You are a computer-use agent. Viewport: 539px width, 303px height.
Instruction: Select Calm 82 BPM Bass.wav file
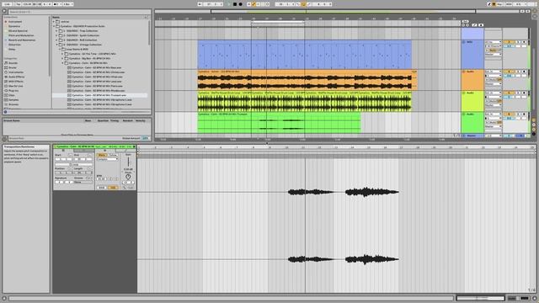click(97, 67)
